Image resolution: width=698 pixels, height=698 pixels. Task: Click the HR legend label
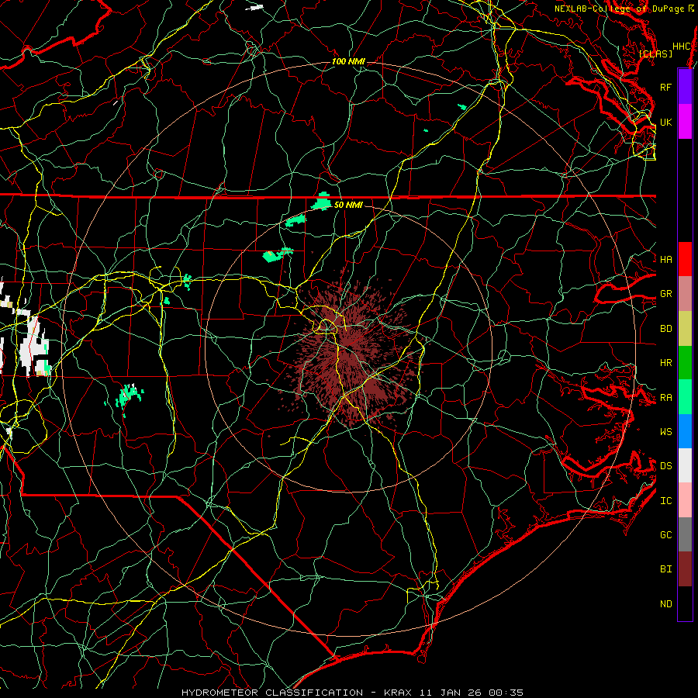pos(666,363)
